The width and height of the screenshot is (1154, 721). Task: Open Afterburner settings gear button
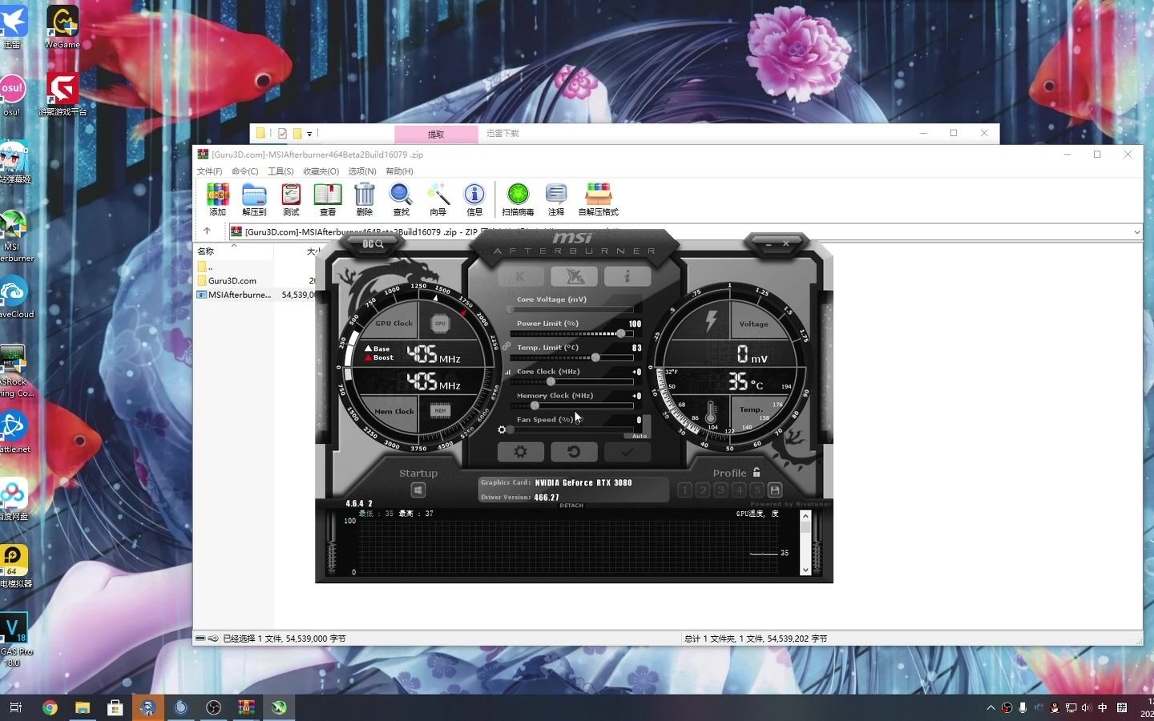coord(520,452)
